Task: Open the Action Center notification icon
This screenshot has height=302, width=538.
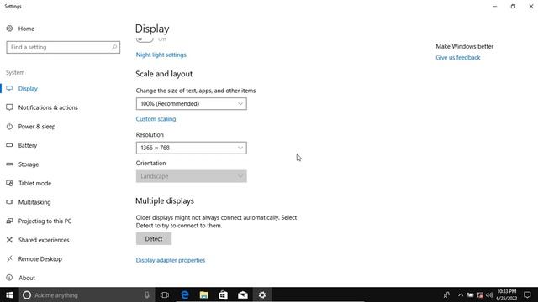Action: click(x=527, y=294)
